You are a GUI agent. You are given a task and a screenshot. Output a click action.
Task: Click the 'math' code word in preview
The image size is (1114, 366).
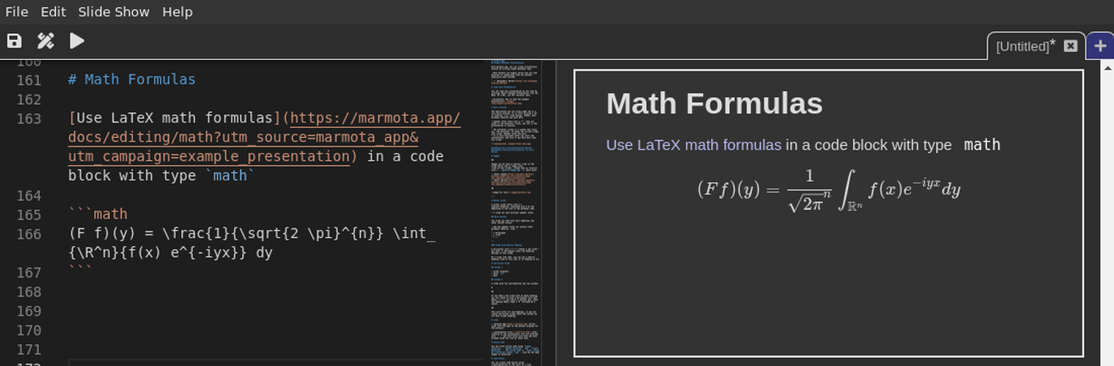[x=982, y=145]
